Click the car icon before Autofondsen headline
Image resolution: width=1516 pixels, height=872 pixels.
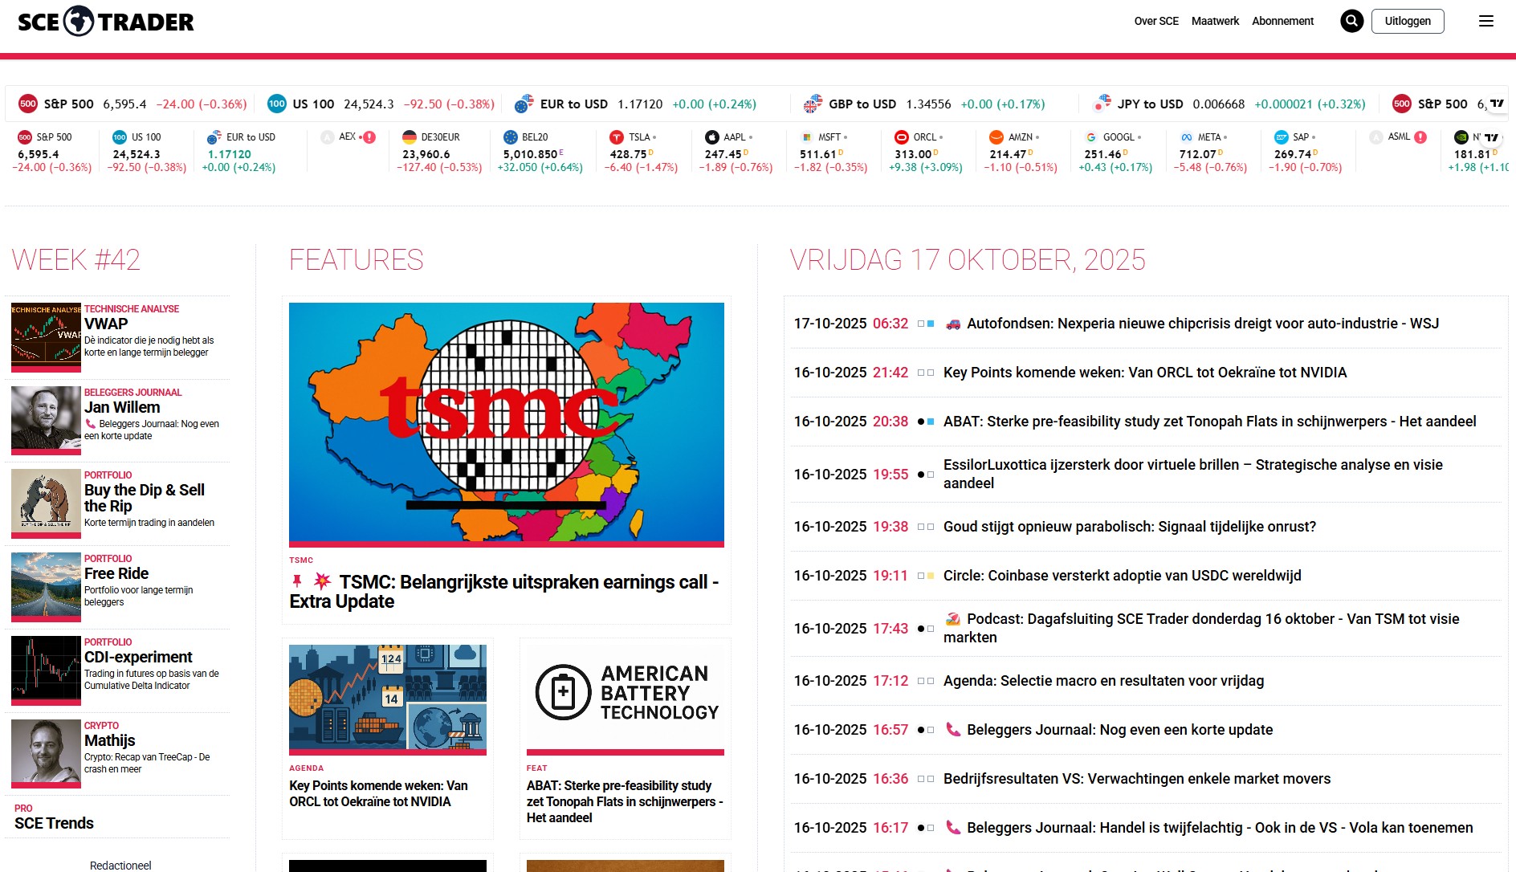click(x=953, y=324)
